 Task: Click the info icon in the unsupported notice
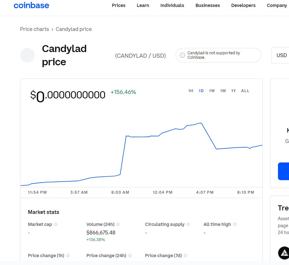(182, 55)
